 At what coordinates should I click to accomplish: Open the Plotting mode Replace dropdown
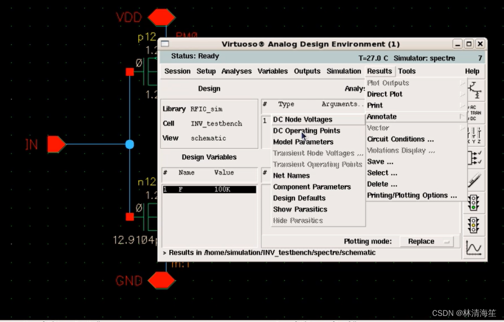click(x=427, y=241)
